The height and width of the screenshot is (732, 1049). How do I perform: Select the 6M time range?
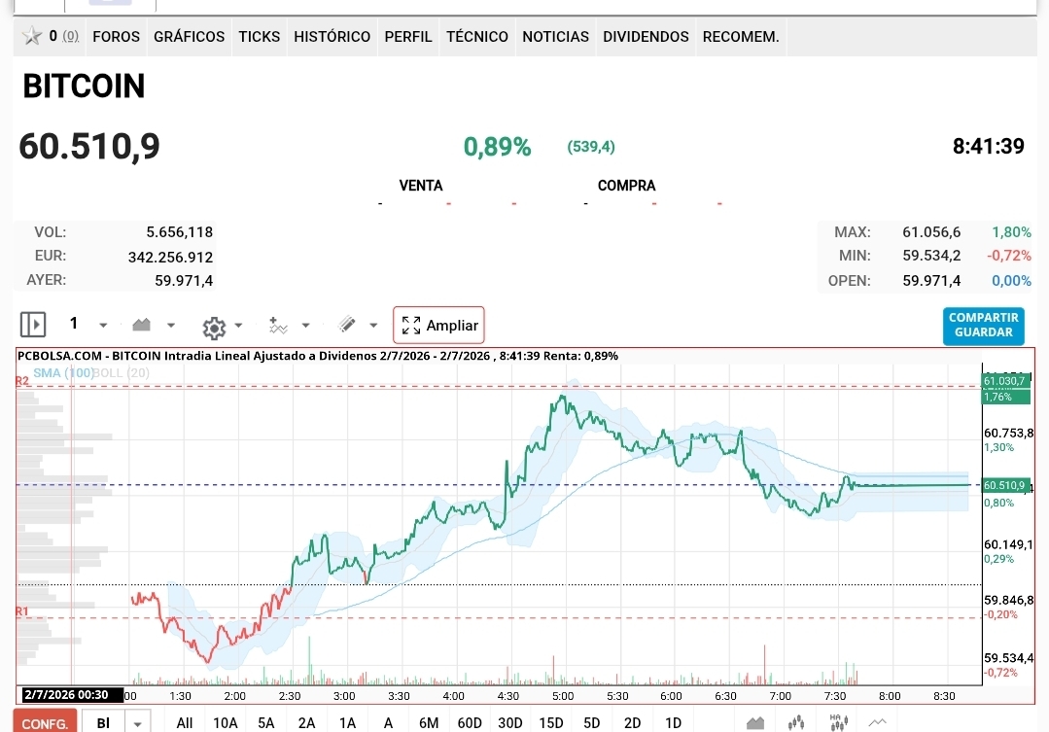[429, 723]
